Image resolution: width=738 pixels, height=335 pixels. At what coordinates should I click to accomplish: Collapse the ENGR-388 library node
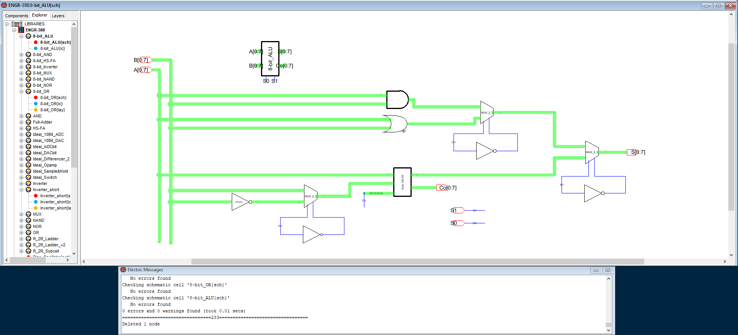[x=14, y=30]
